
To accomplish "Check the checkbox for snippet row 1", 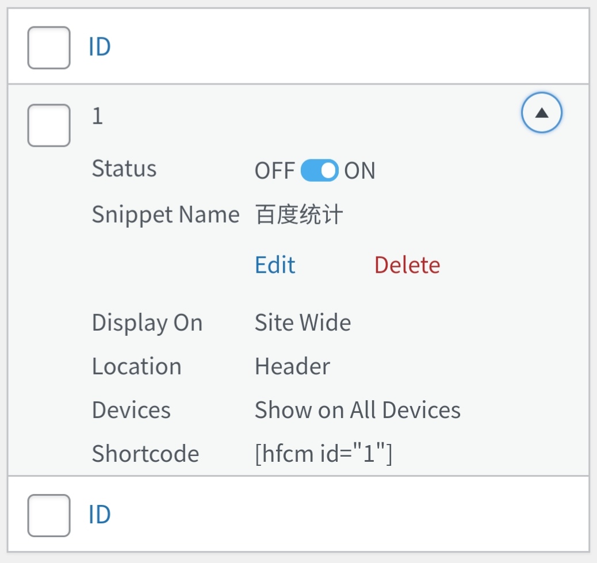I will tap(49, 125).
